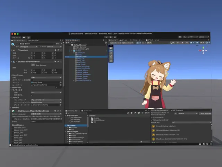
Task: Toggle the Calculate PC checkbox
Action: click(152, 118)
